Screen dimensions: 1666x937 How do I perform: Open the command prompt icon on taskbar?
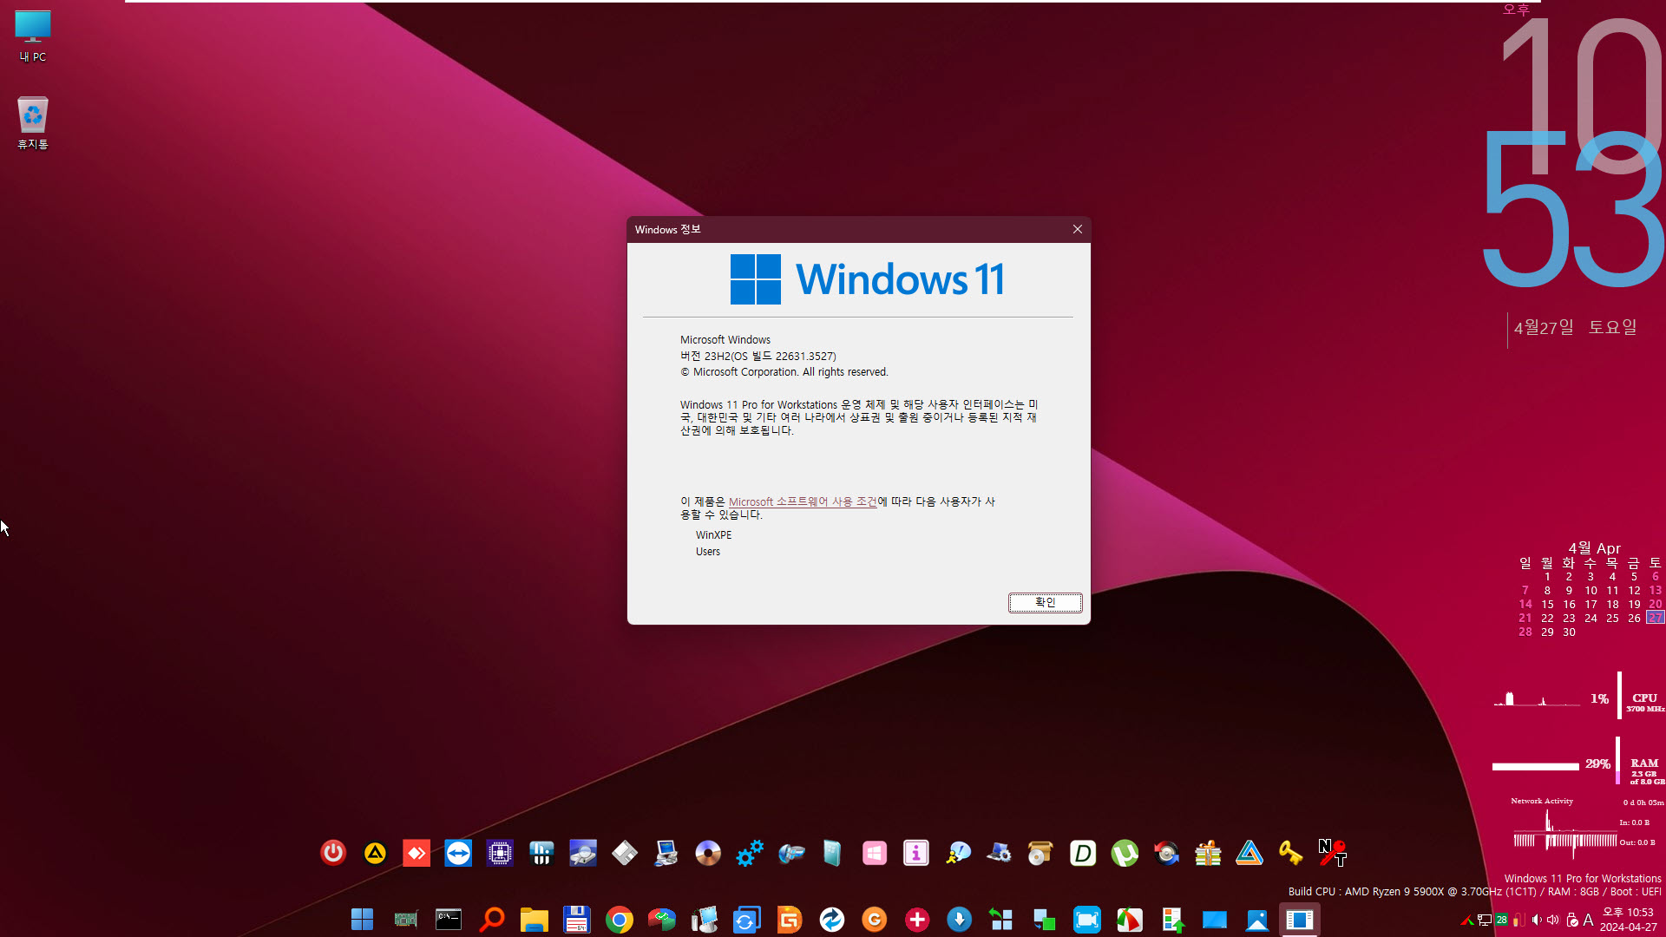pos(449,920)
